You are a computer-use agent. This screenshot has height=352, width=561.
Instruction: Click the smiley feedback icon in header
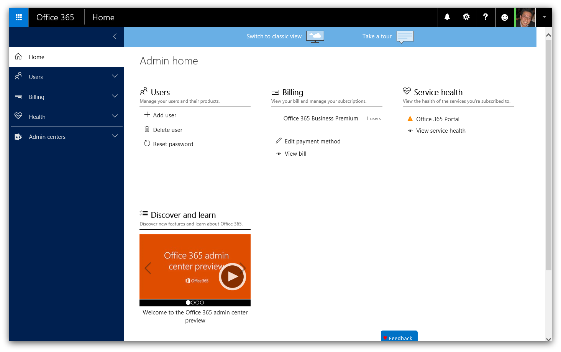click(505, 17)
